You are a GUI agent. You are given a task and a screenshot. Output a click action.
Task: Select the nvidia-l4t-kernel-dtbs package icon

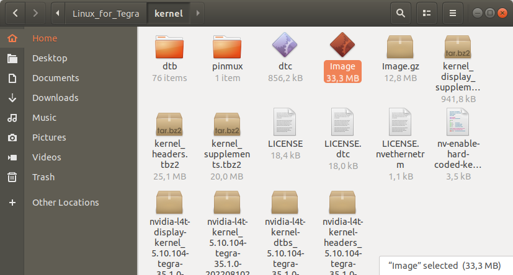[x=285, y=202]
